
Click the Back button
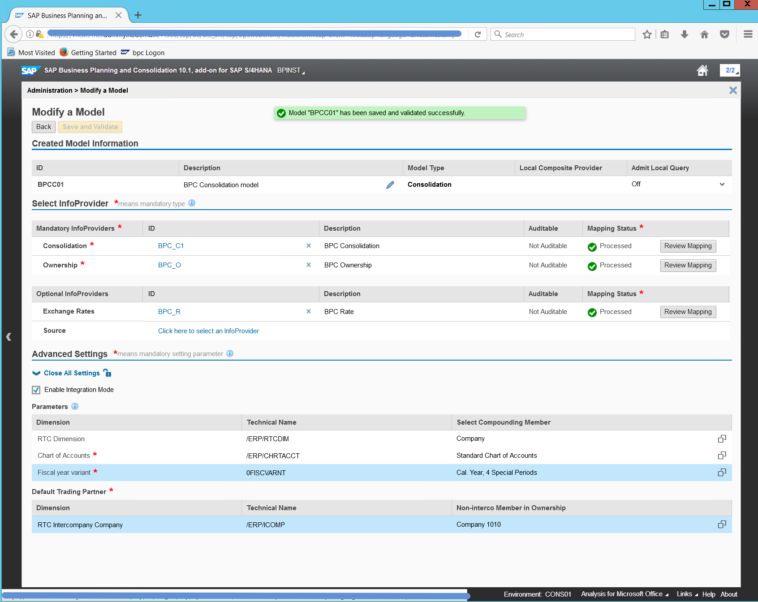[x=43, y=127]
